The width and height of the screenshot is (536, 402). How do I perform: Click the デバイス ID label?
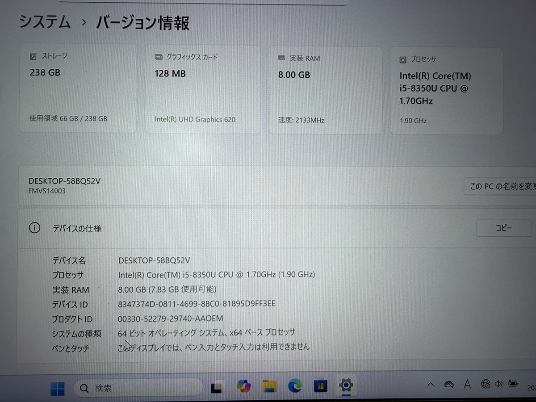coord(70,305)
